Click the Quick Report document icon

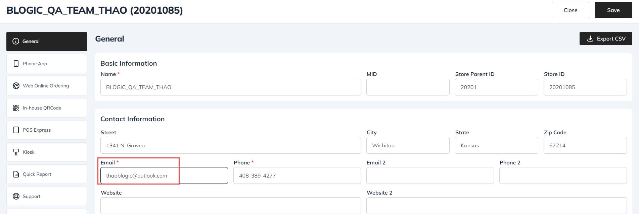[x=16, y=174]
